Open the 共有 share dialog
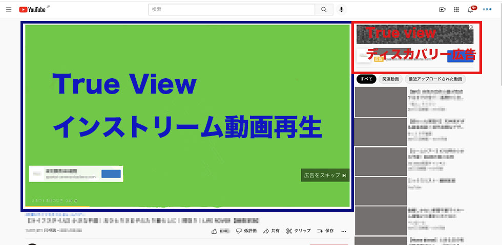Viewport: 502px width, 245px height. pyautogui.click(x=271, y=231)
